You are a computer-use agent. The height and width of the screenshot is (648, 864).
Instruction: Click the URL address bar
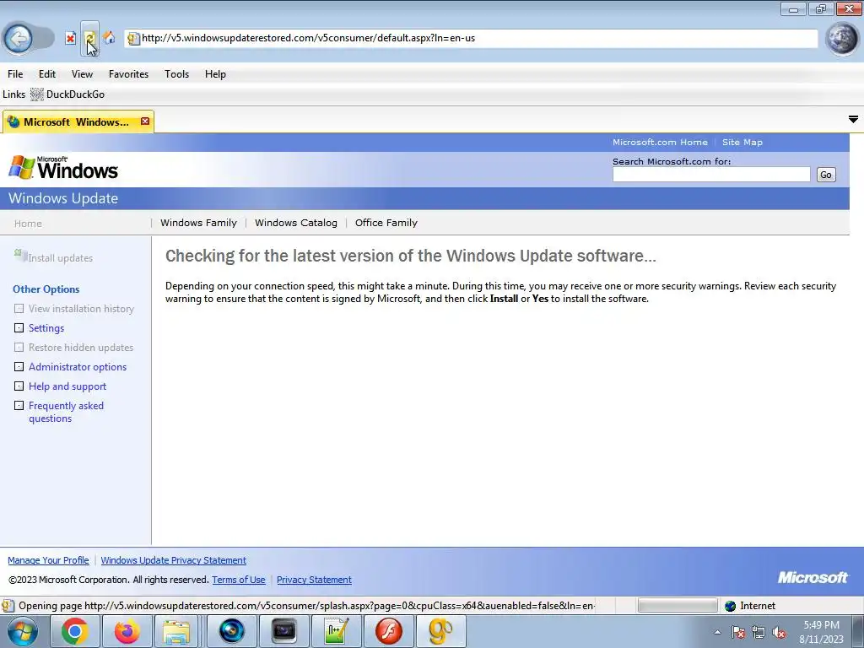tap(471, 38)
